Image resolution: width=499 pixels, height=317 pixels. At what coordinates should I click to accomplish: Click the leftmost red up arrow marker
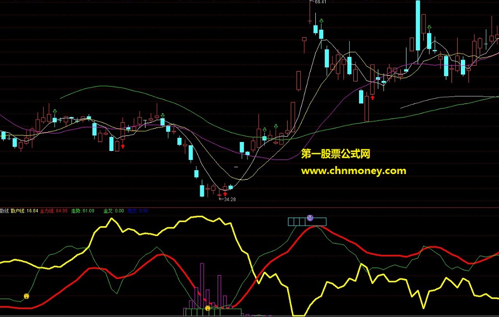[123, 146]
